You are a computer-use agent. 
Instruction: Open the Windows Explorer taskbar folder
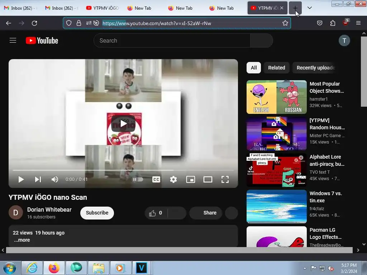click(99, 268)
